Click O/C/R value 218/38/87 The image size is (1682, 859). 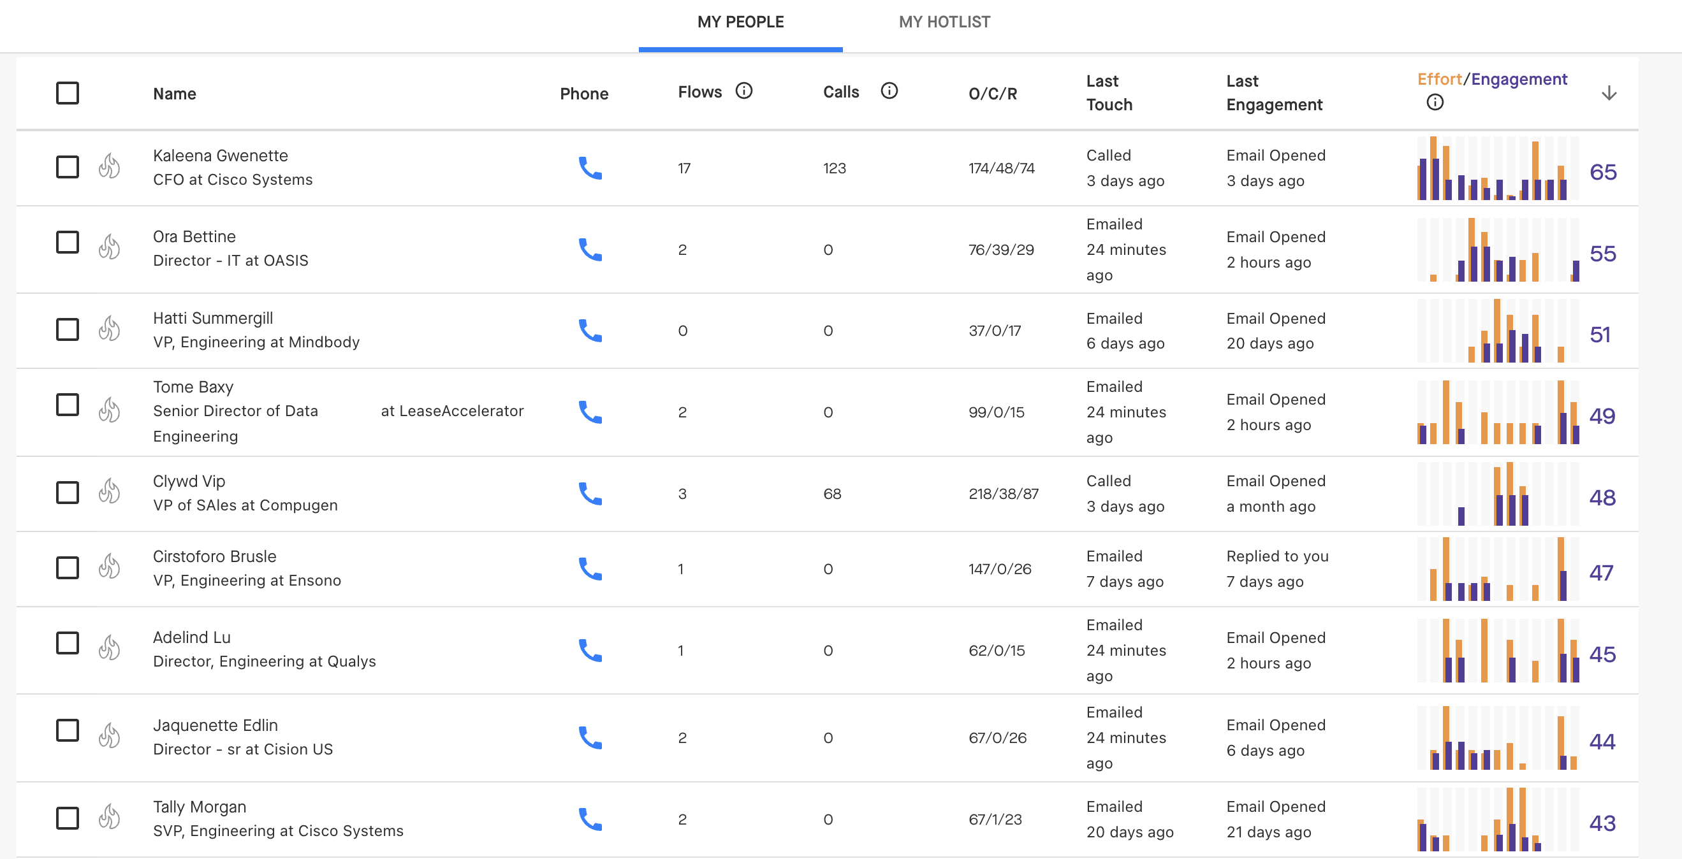[1003, 493]
